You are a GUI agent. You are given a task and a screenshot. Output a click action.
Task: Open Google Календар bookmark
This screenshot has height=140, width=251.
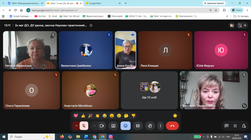(20, 16)
